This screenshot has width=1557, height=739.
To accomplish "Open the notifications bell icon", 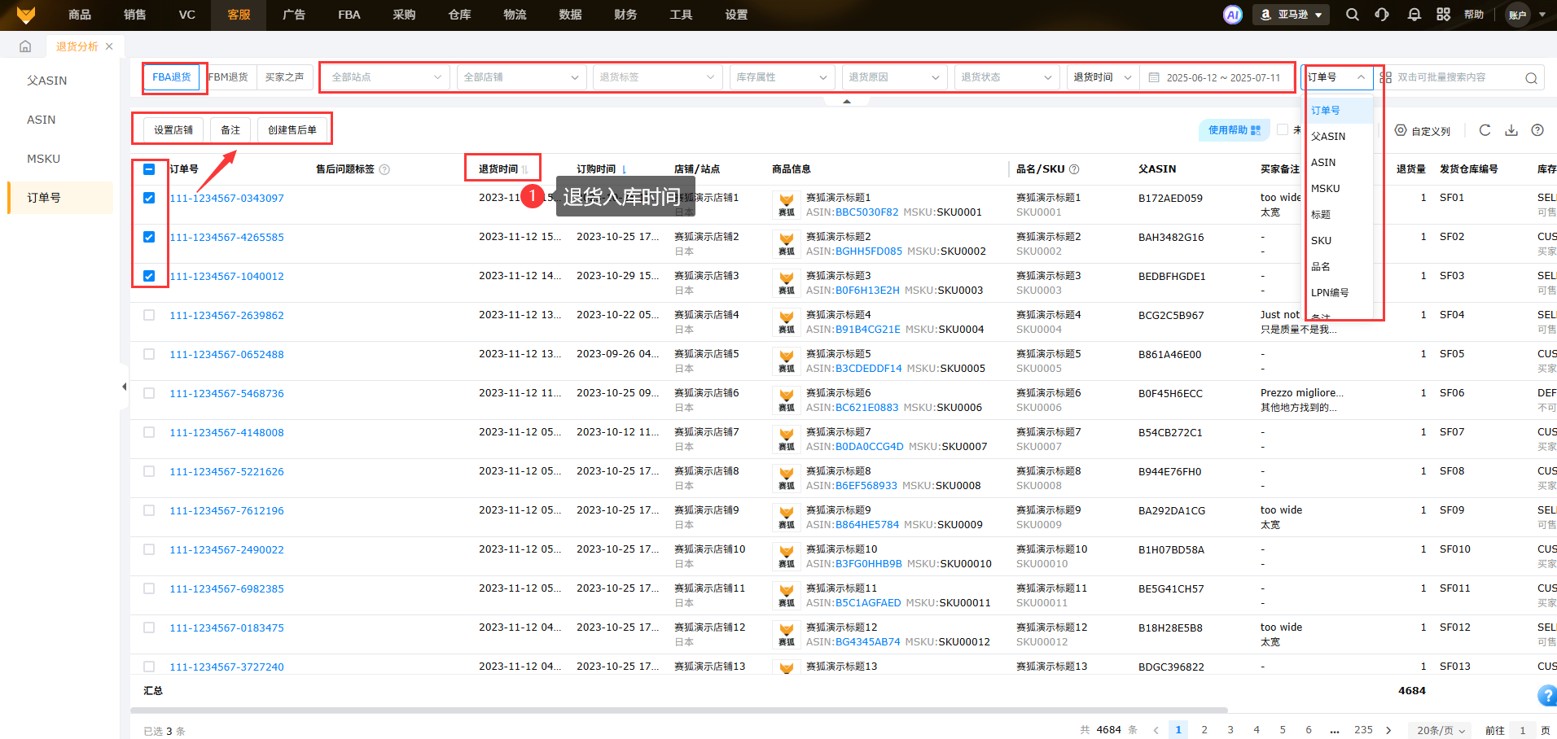I will [1414, 15].
